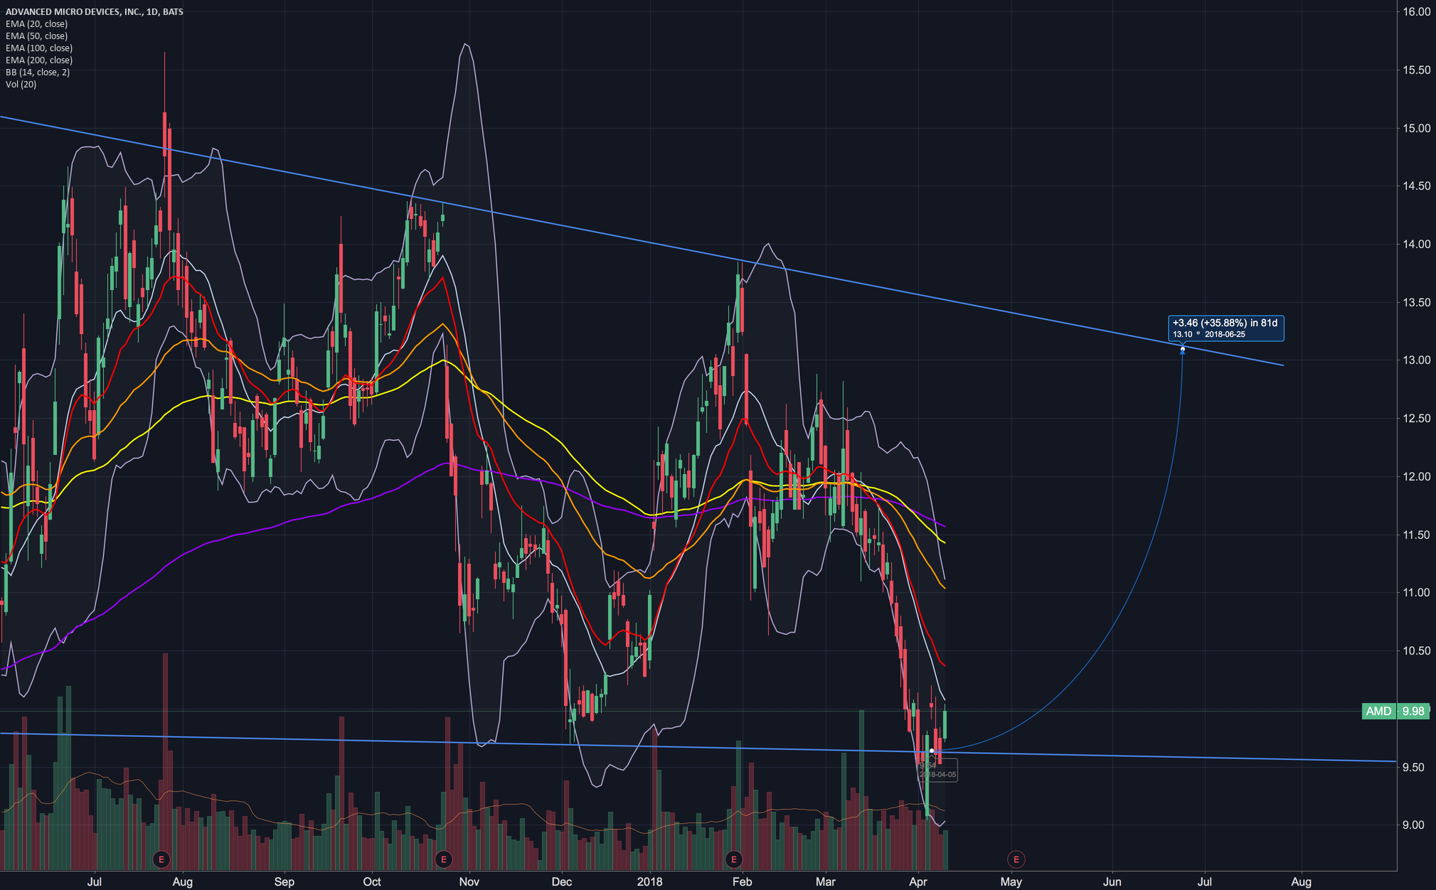Click the Aug label at the far right of the time axis

(1301, 881)
